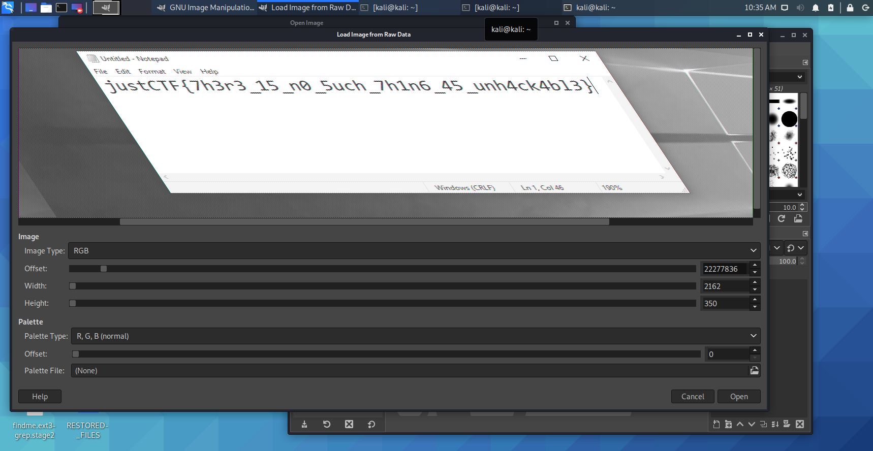
Task: Open the Image Type dropdown showing RGB
Action: click(x=414, y=251)
